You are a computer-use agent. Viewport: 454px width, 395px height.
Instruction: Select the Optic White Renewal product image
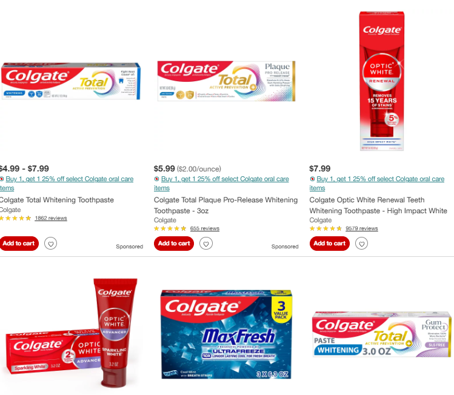[382, 81]
